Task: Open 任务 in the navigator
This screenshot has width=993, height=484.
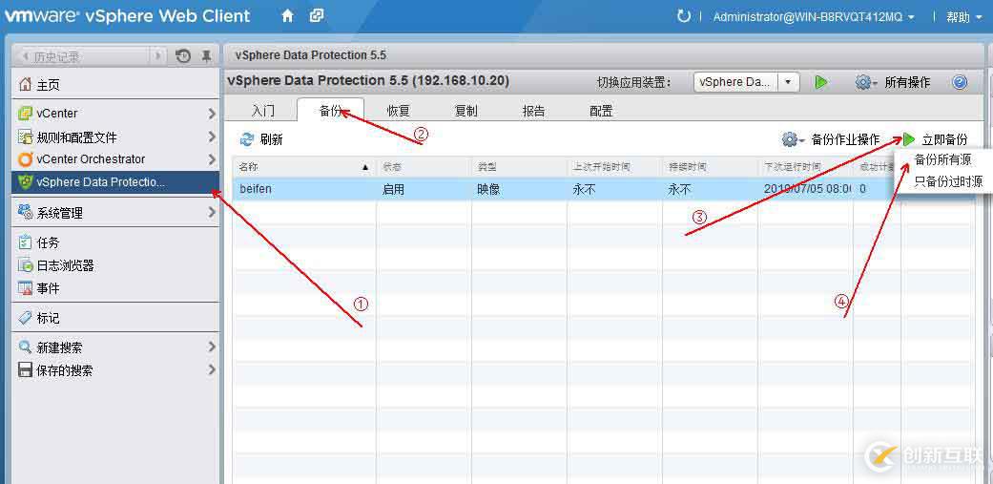Action: click(48, 242)
